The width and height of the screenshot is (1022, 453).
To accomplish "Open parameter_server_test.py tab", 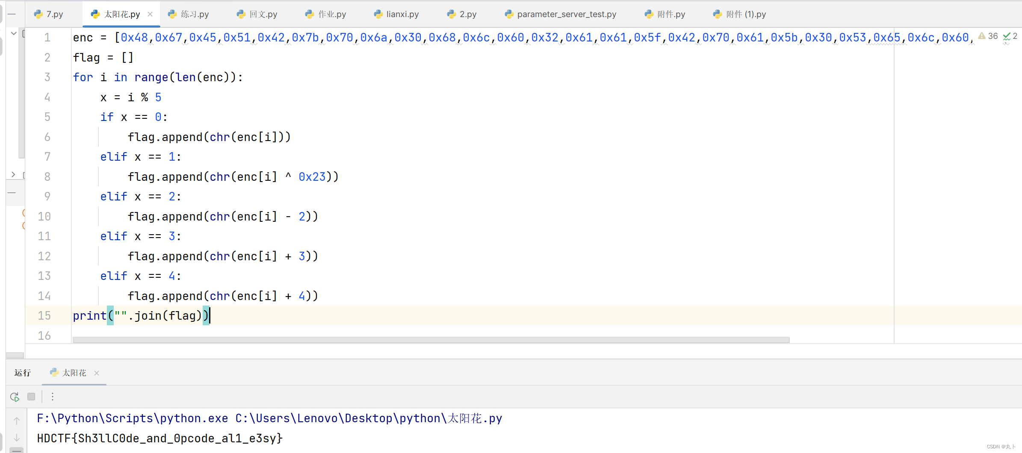I will coord(561,14).
